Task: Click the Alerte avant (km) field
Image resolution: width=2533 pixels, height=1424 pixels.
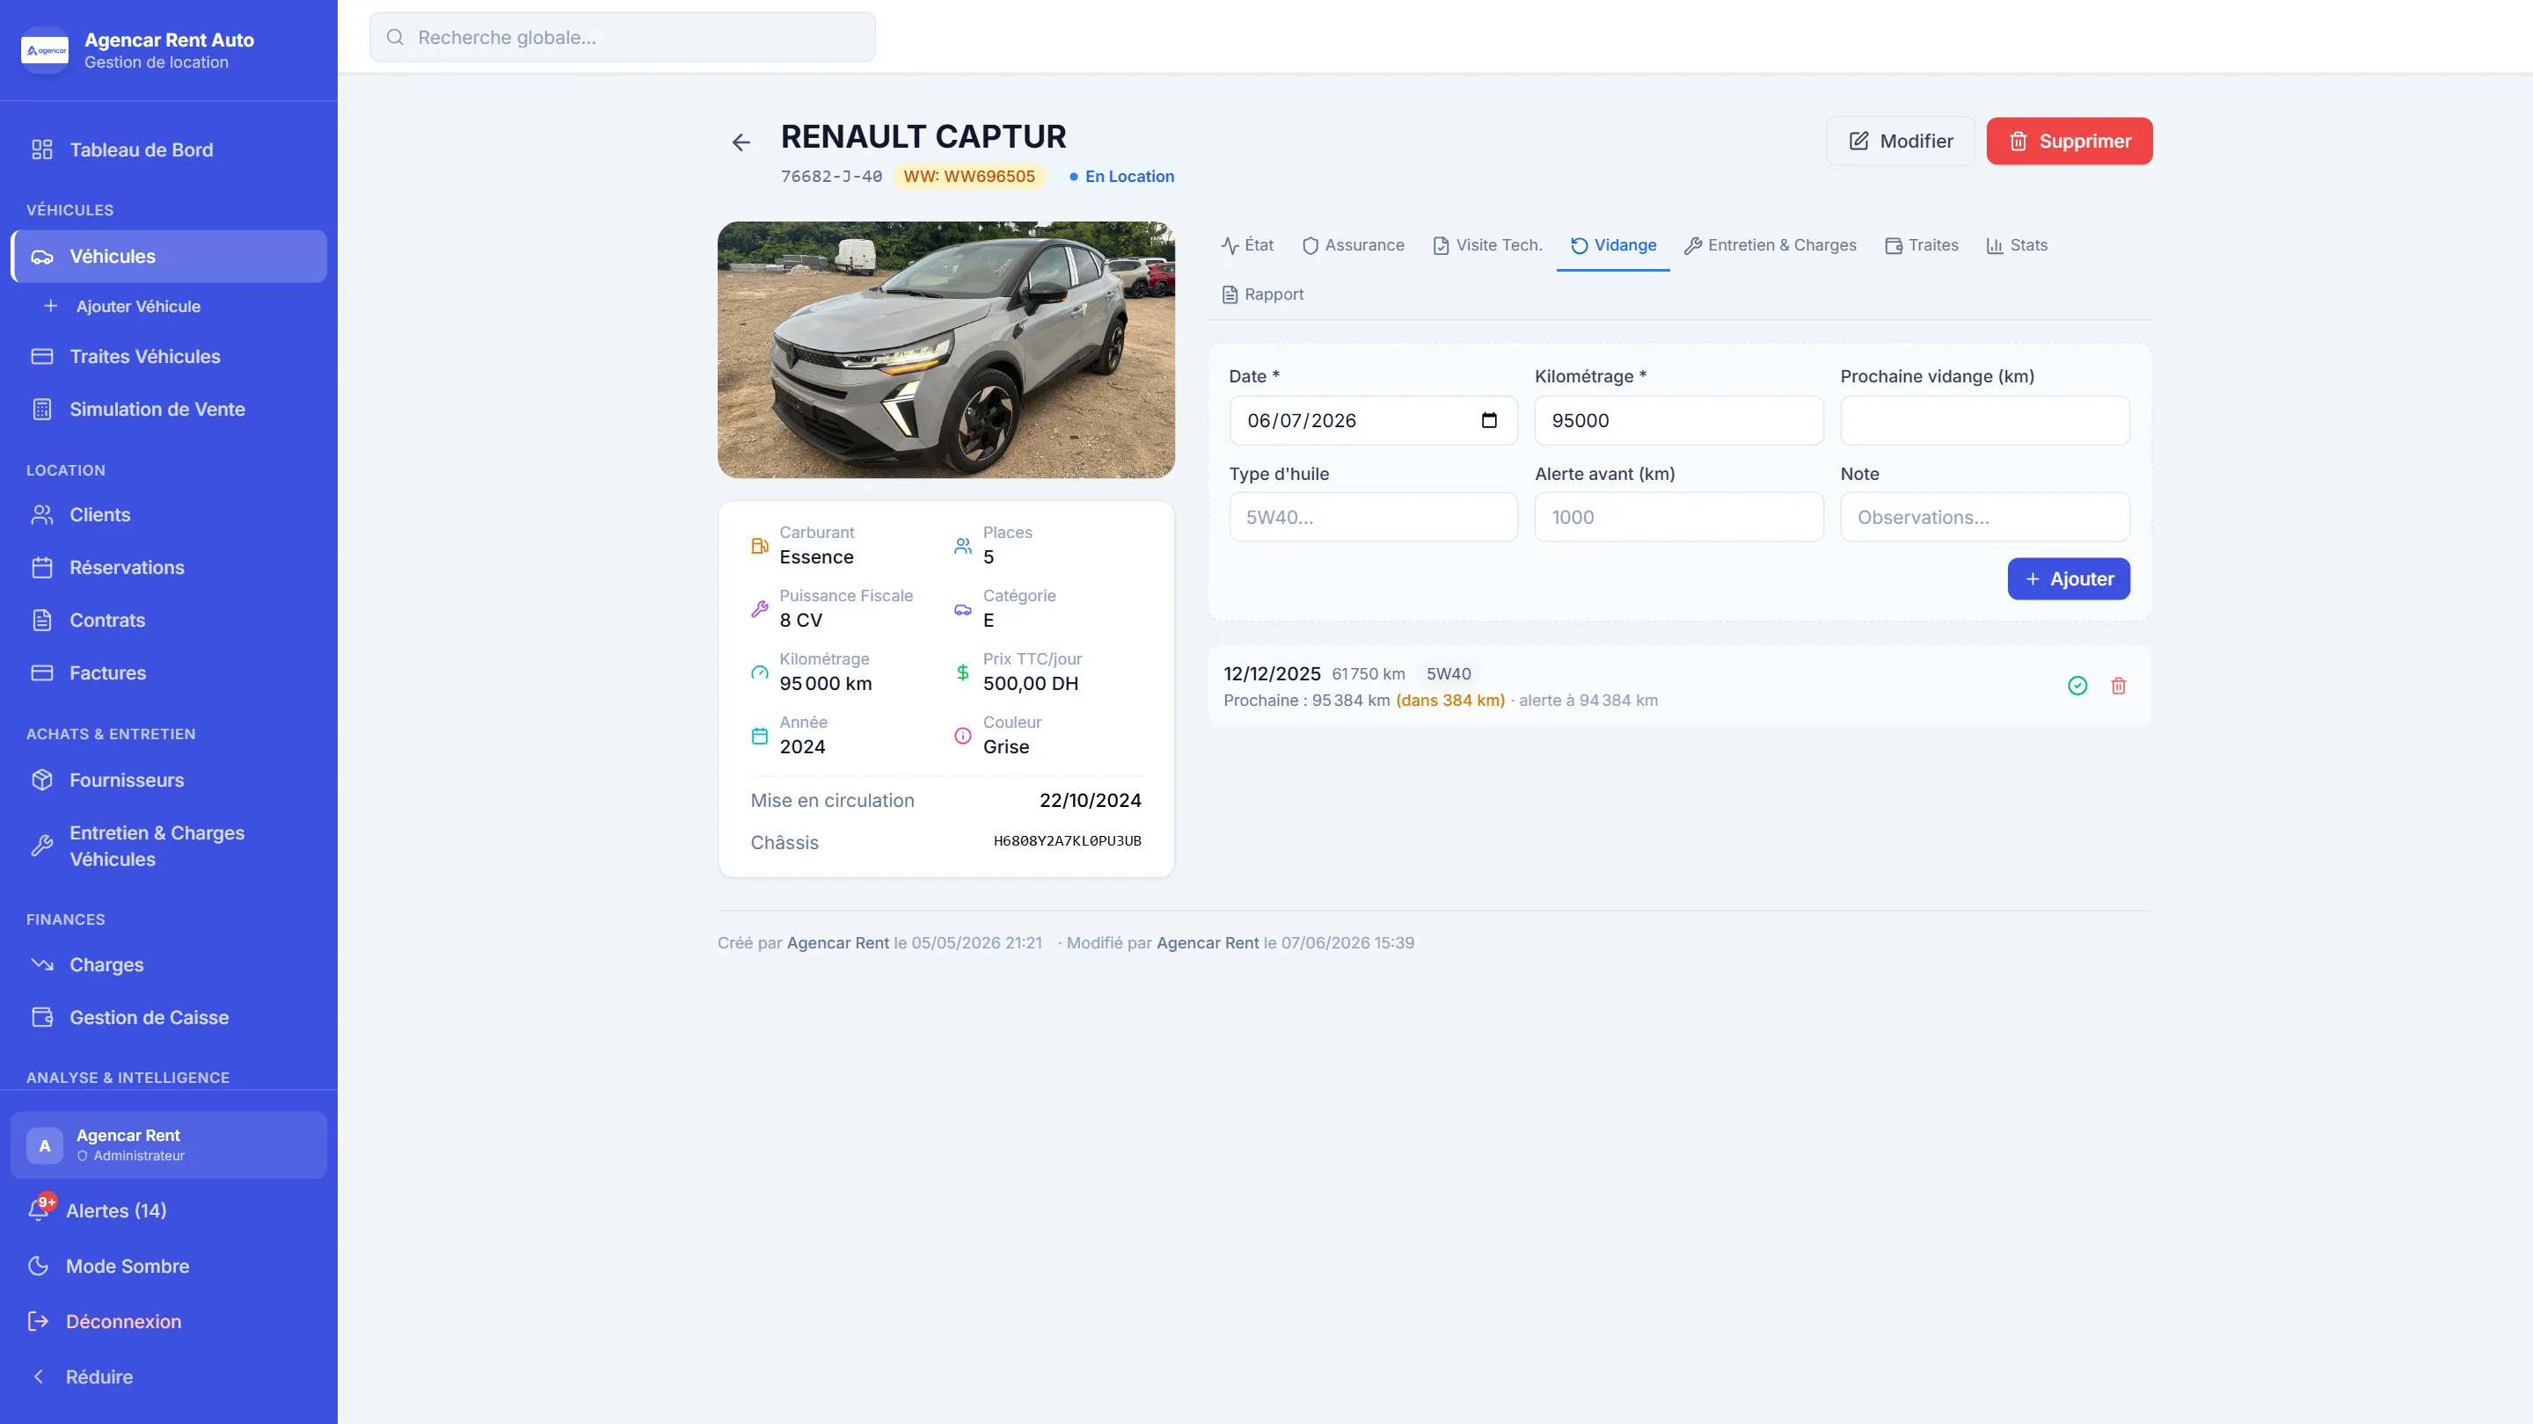Action: click(1678, 517)
